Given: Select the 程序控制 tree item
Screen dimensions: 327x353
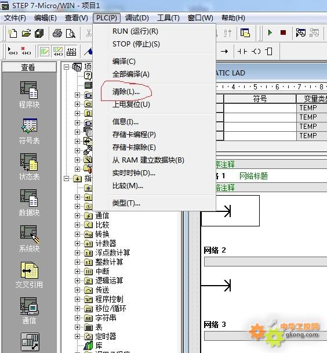Looking at the screenshot, I should pos(109,299).
